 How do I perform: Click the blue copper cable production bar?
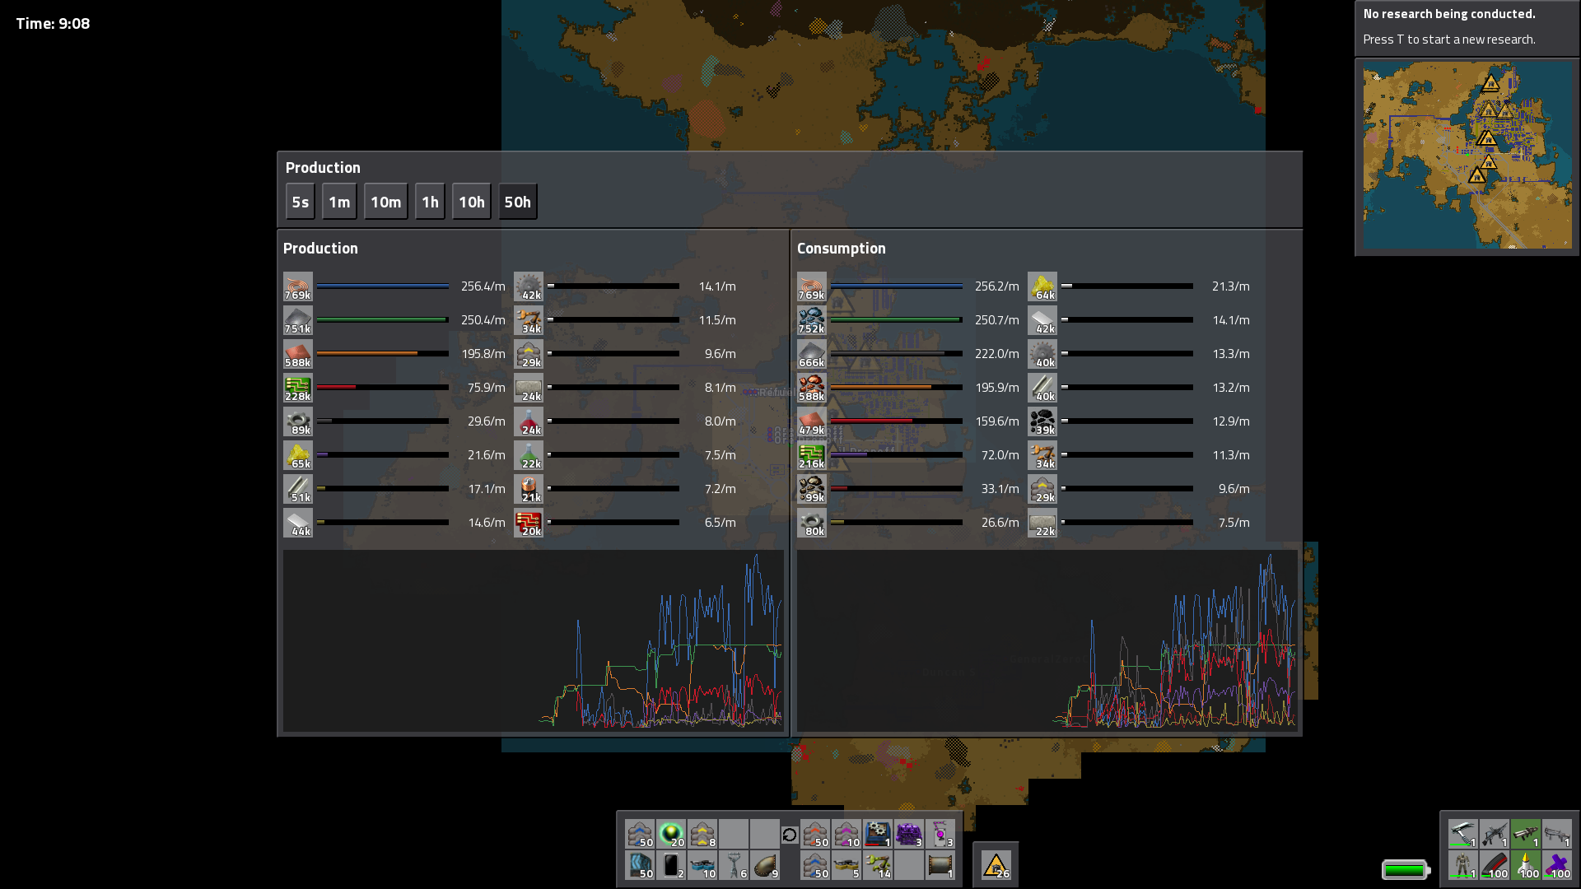(x=383, y=286)
